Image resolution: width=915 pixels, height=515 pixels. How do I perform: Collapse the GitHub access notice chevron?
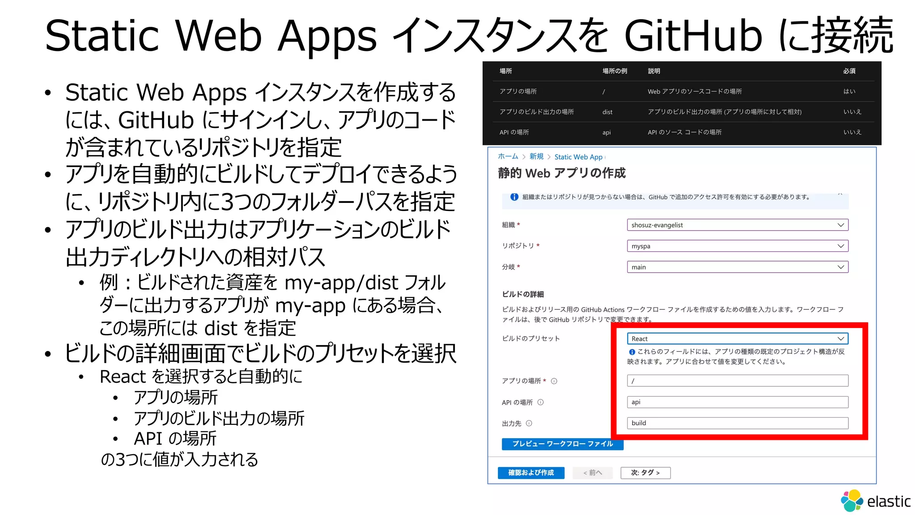pyautogui.click(x=840, y=195)
